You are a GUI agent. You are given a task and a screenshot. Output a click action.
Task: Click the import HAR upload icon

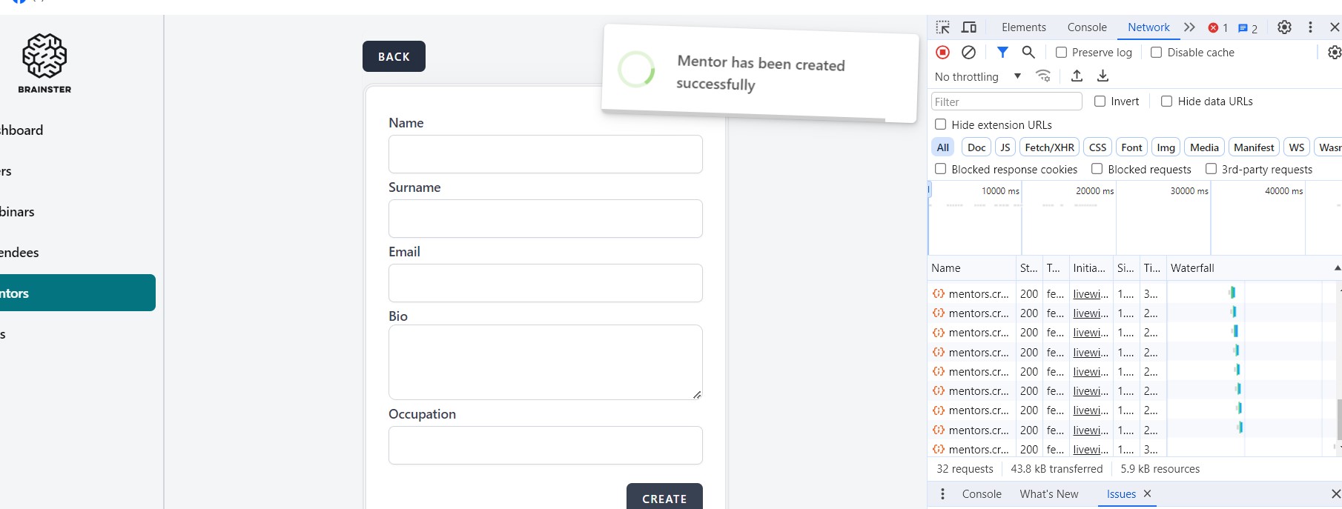[1077, 76]
